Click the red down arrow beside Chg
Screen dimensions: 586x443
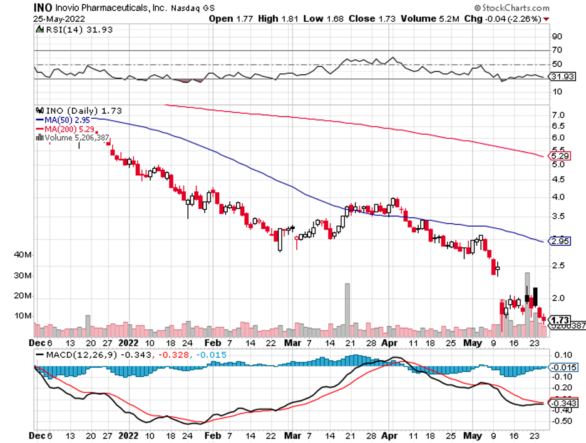pos(547,19)
